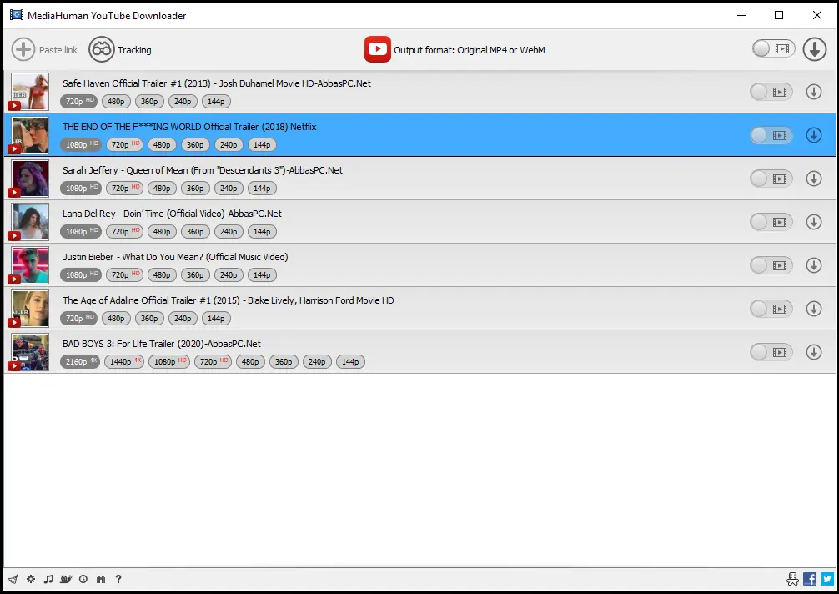Open help with the question mark icon

(x=118, y=579)
